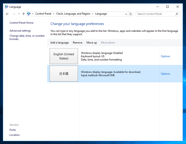
Task: Expand chevron before Control Panel breadcrumb
Action: pyautogui.click(x=33, y=14)
